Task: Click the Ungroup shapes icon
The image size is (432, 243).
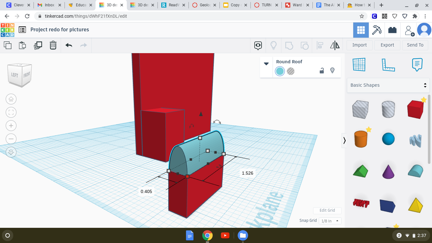Action: pos(304,45)
